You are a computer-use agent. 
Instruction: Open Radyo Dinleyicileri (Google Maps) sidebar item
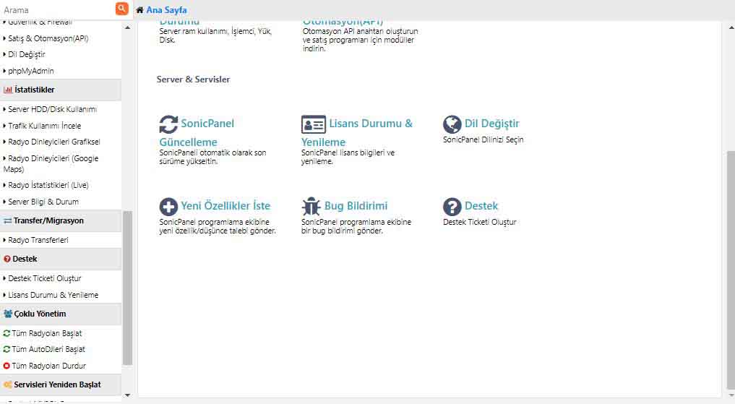(x=51, y=163)
